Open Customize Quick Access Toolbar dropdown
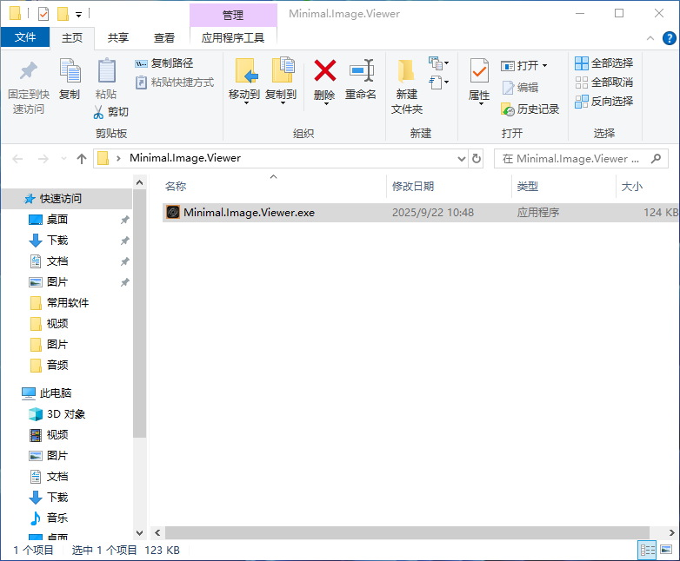The image size is (680, 561). [78, 14]
